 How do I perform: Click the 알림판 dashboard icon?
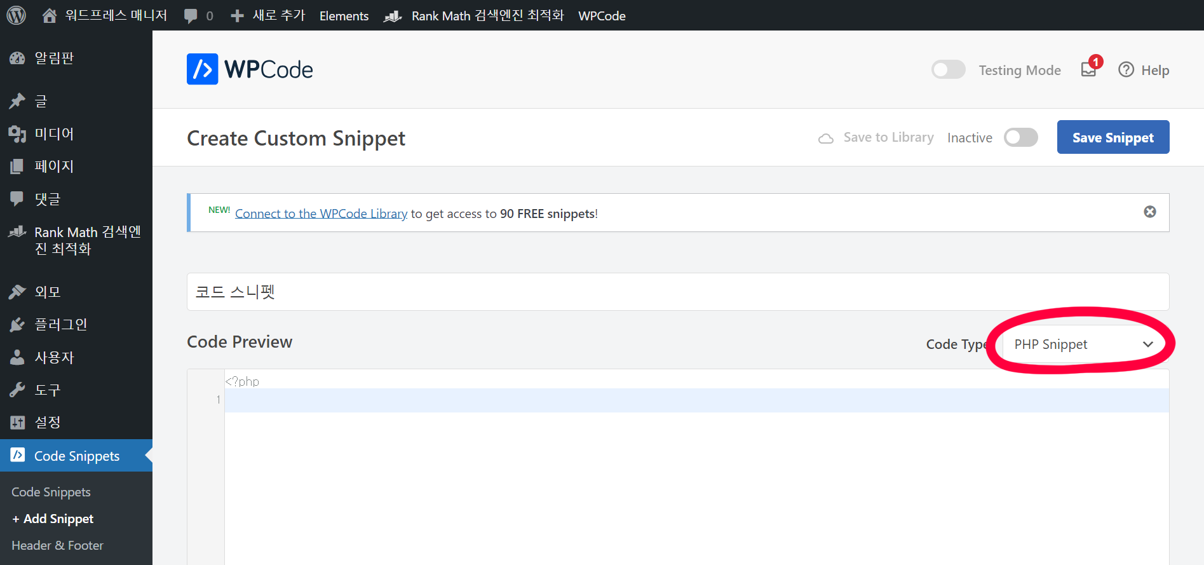[x=17, y=58]
